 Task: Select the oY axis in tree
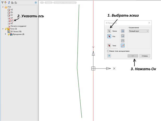tap(12, 21)
